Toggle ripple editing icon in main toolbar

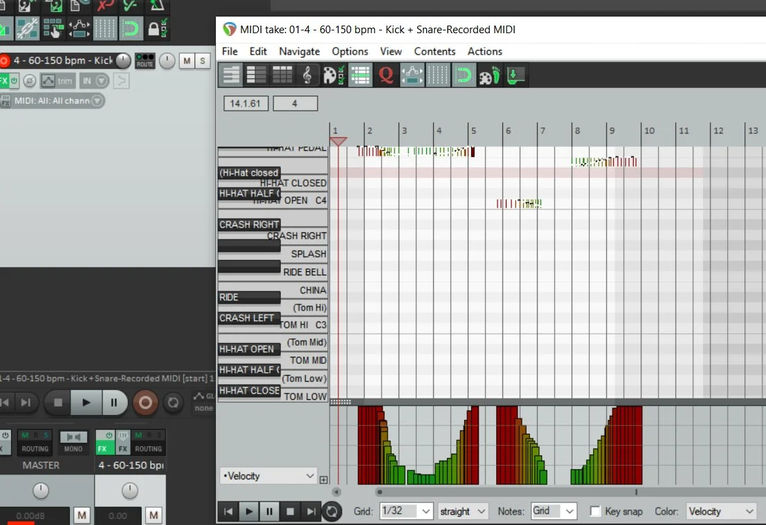[53, 28]
